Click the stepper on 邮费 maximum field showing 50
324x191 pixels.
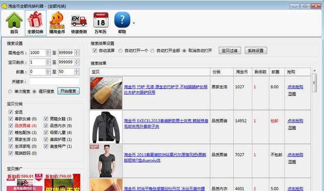click(x=77, y=72)
